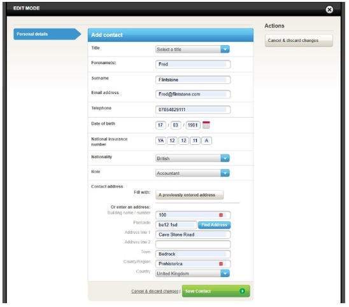Click the arrow icon on Save Contact

(243, 291)
